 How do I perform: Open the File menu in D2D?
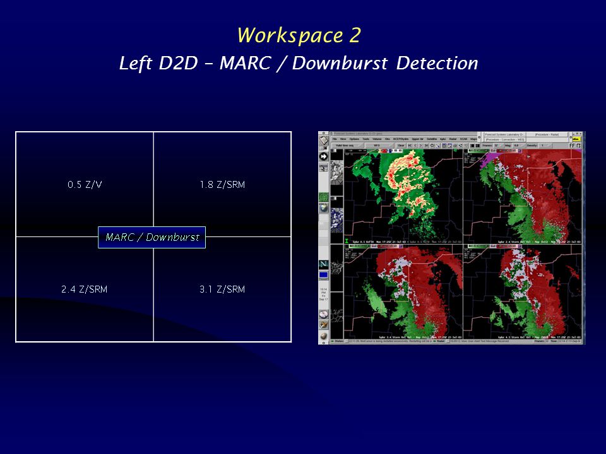pyautogui.click(x=335, y=139)
